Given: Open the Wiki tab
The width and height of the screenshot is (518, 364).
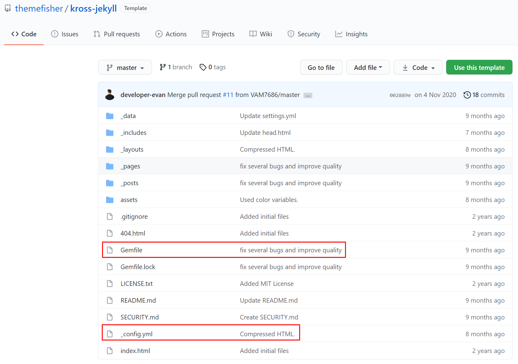Looking at the screenshot, I should [261, 34].
